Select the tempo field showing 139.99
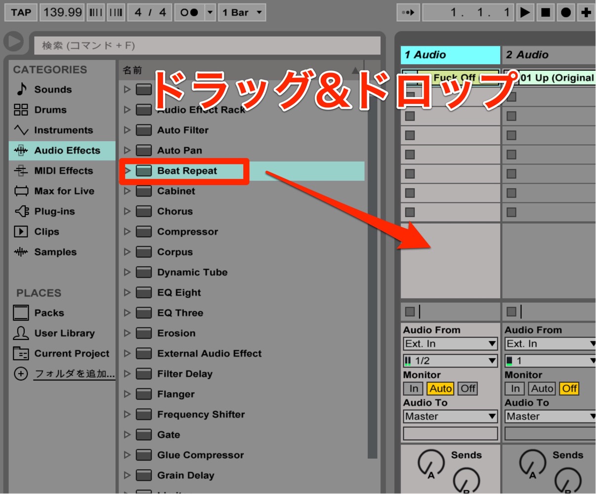 (62, 12)
